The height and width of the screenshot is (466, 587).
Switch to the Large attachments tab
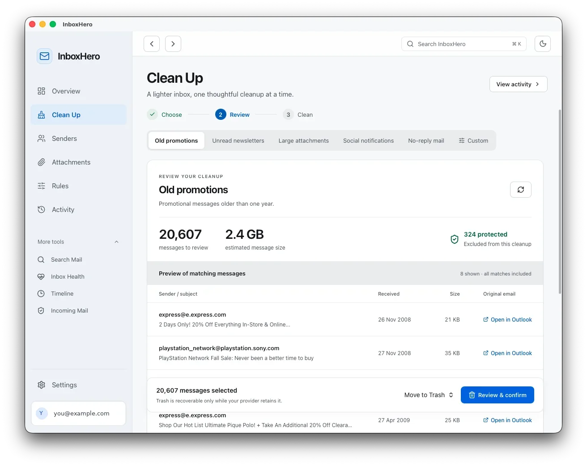pyautogui.click(x=303, y=140)
